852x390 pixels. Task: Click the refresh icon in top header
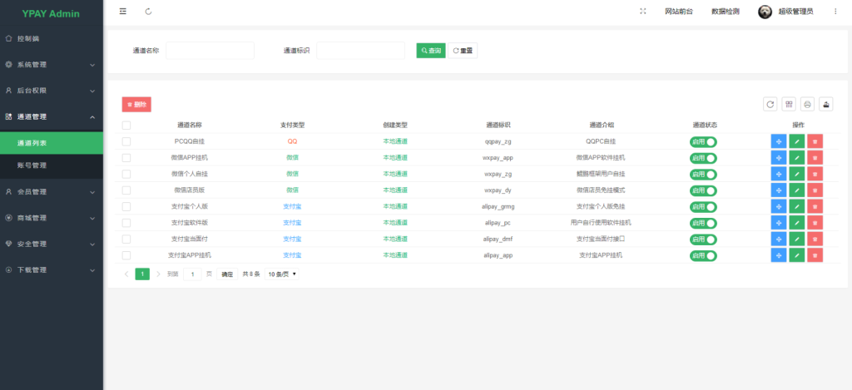(148, 12)
